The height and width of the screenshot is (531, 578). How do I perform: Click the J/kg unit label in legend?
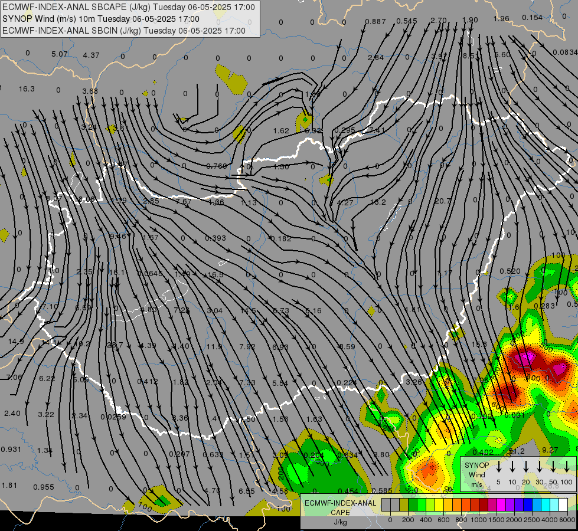(x=340, y=522)
